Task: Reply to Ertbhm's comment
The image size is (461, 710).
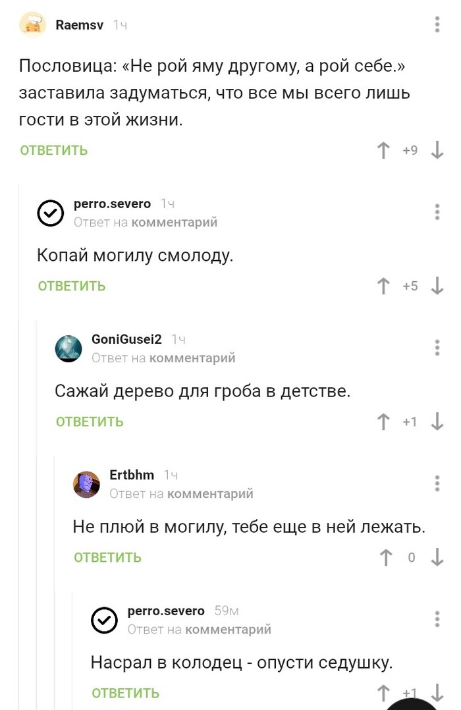Action: click(x=107, y=558)
